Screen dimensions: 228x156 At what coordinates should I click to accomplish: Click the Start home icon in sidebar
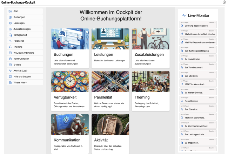10,11
